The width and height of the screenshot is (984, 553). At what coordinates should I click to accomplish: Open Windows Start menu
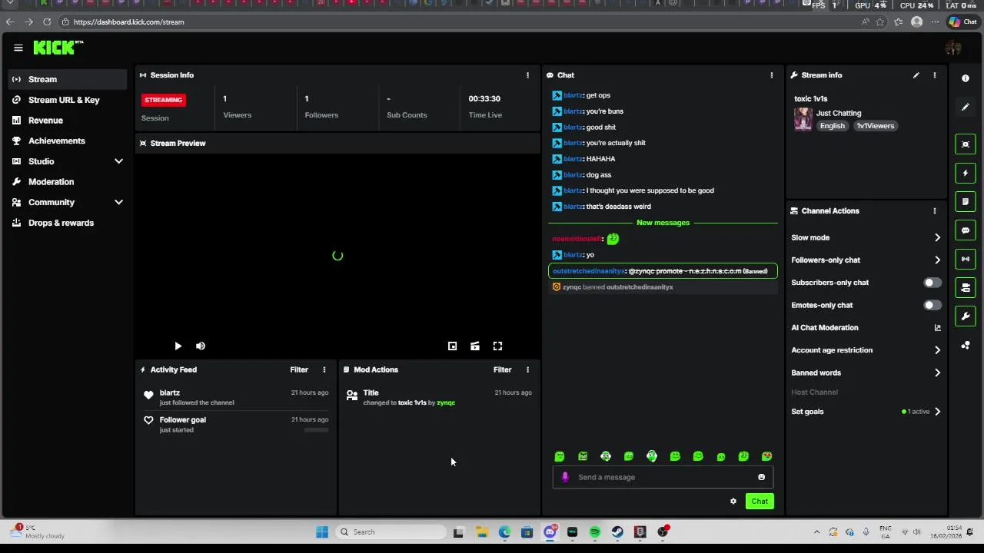tap(322, 532)
